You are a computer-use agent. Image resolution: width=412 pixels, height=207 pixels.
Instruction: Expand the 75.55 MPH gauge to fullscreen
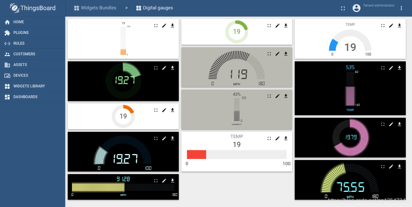[382, 166]
